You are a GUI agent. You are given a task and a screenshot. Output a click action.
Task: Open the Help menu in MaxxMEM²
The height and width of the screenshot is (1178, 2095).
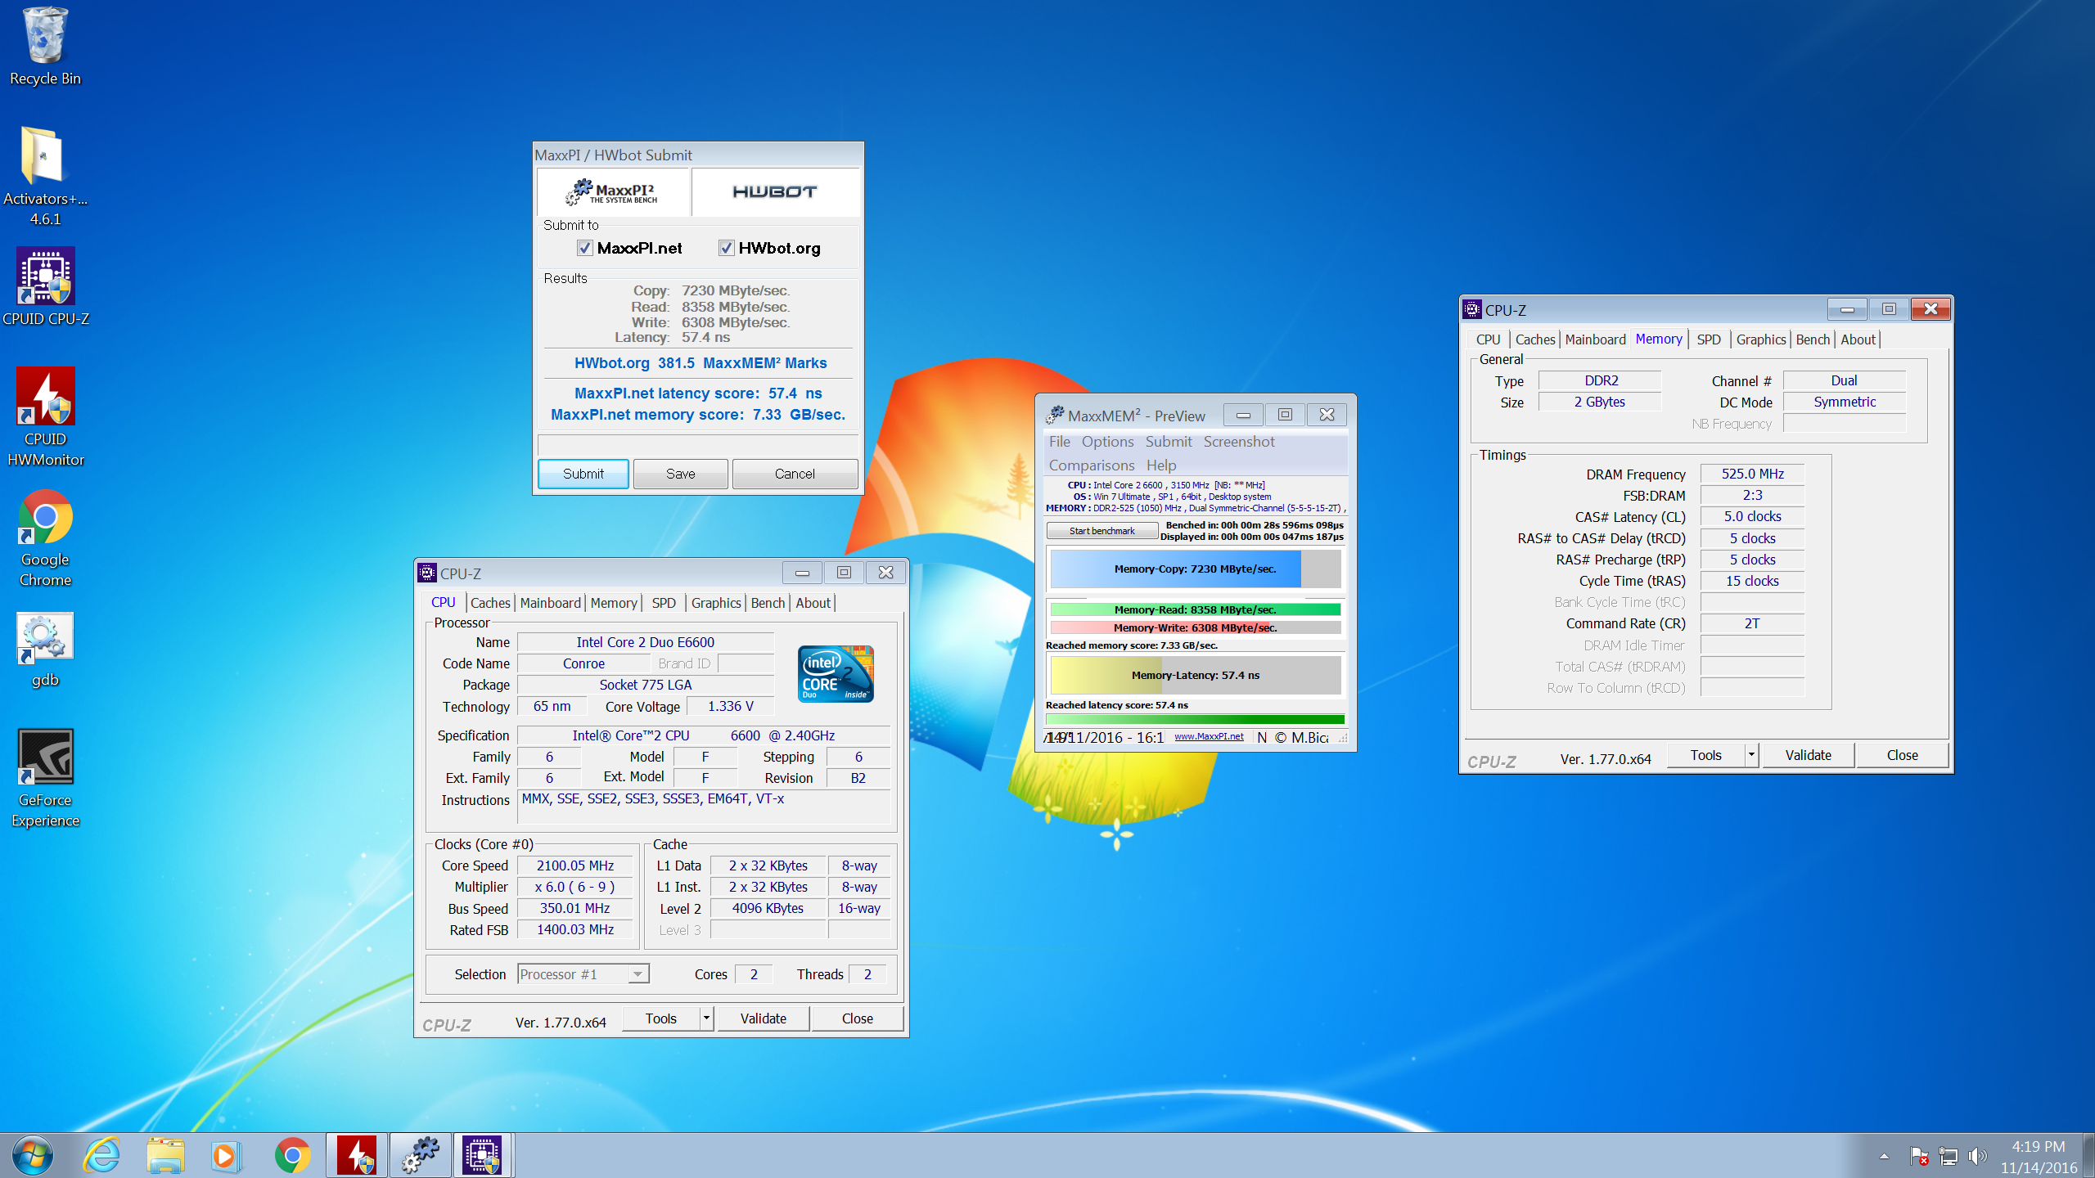click(x=1161, y=465)
